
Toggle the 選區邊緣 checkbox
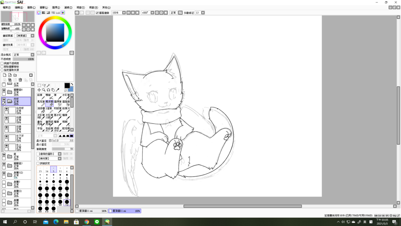[97, 13]
